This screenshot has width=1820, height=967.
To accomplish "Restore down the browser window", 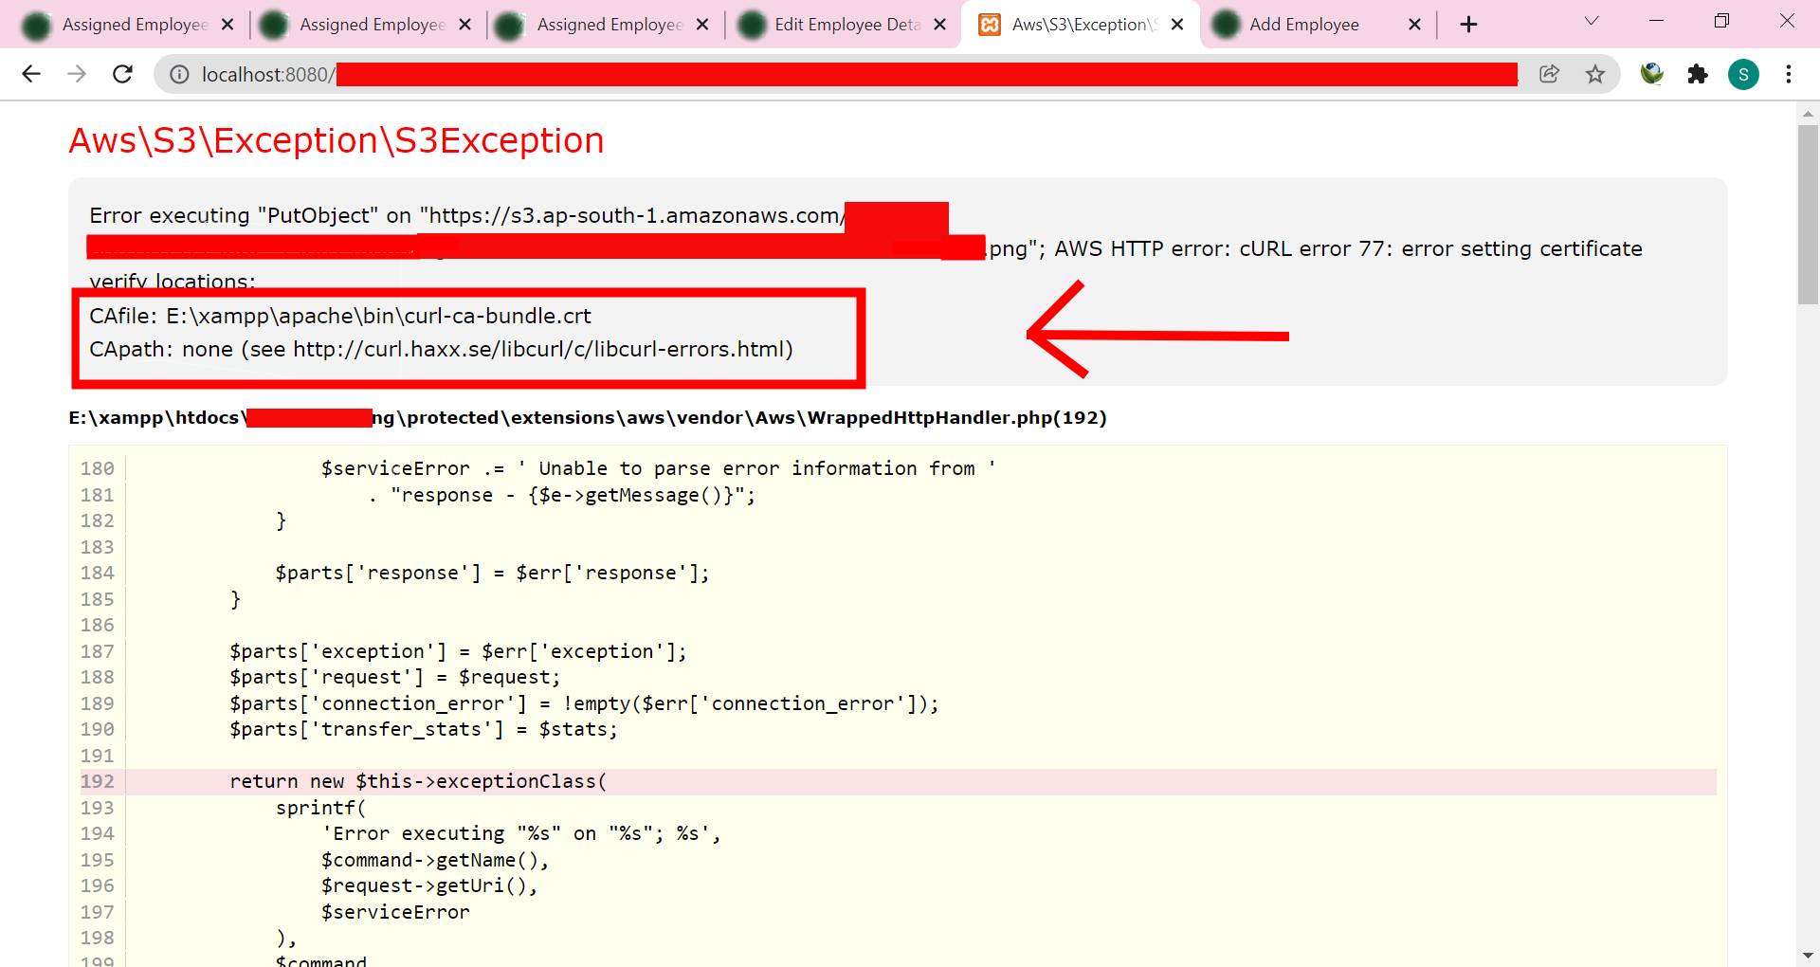I will click(x=1722, y=21).
